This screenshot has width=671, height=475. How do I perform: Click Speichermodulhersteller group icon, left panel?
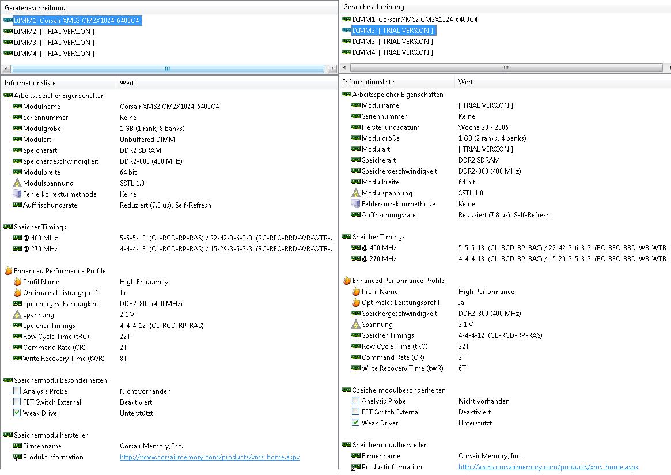pos(8,435)
